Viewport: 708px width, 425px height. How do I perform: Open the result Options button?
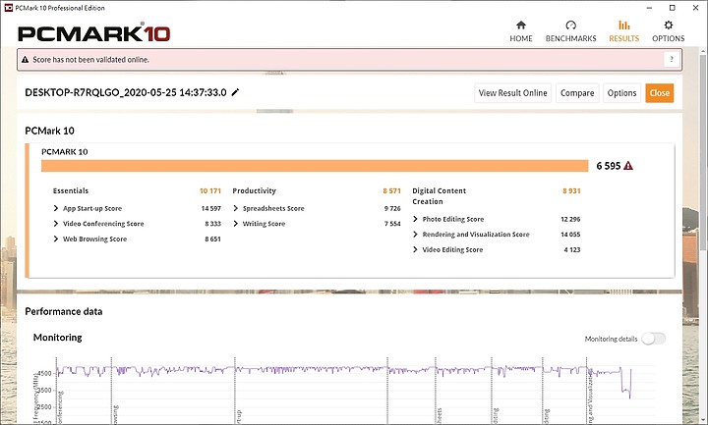point(621,93)
